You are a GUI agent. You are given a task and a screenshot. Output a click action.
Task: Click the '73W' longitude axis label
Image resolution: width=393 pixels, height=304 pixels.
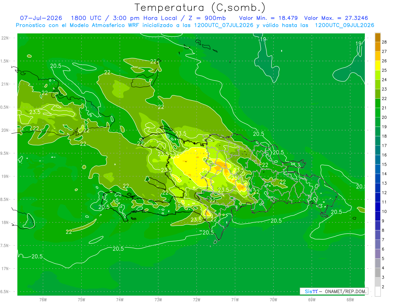[158, 300]
